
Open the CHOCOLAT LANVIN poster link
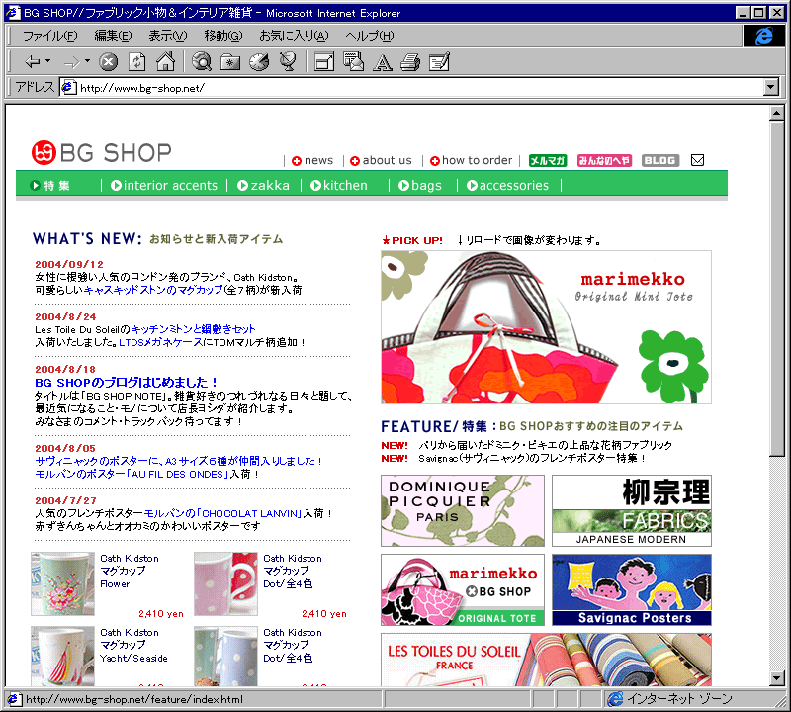point(222,513)
